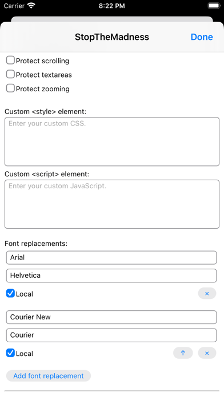The height and width of the screenshot is (397, 224).
Task: Delete the Courier New font replacement
Action: point(207,353)
